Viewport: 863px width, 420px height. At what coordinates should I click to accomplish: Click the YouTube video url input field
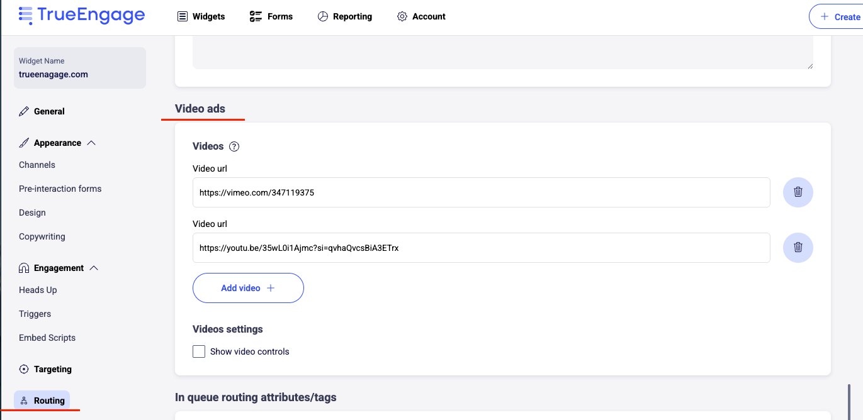tap(481, 248)
